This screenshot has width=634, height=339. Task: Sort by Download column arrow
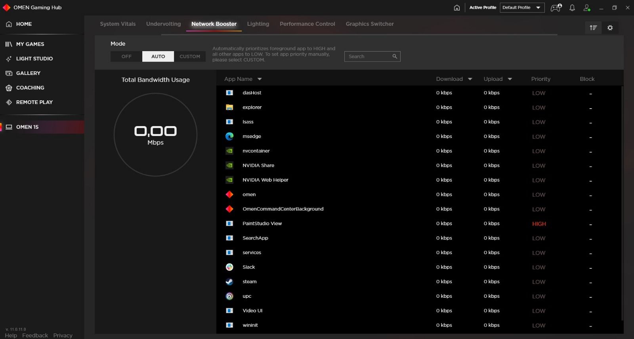(x=470, y=79)
